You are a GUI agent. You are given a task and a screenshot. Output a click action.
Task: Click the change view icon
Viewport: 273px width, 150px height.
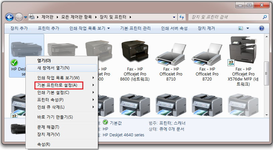241,28
